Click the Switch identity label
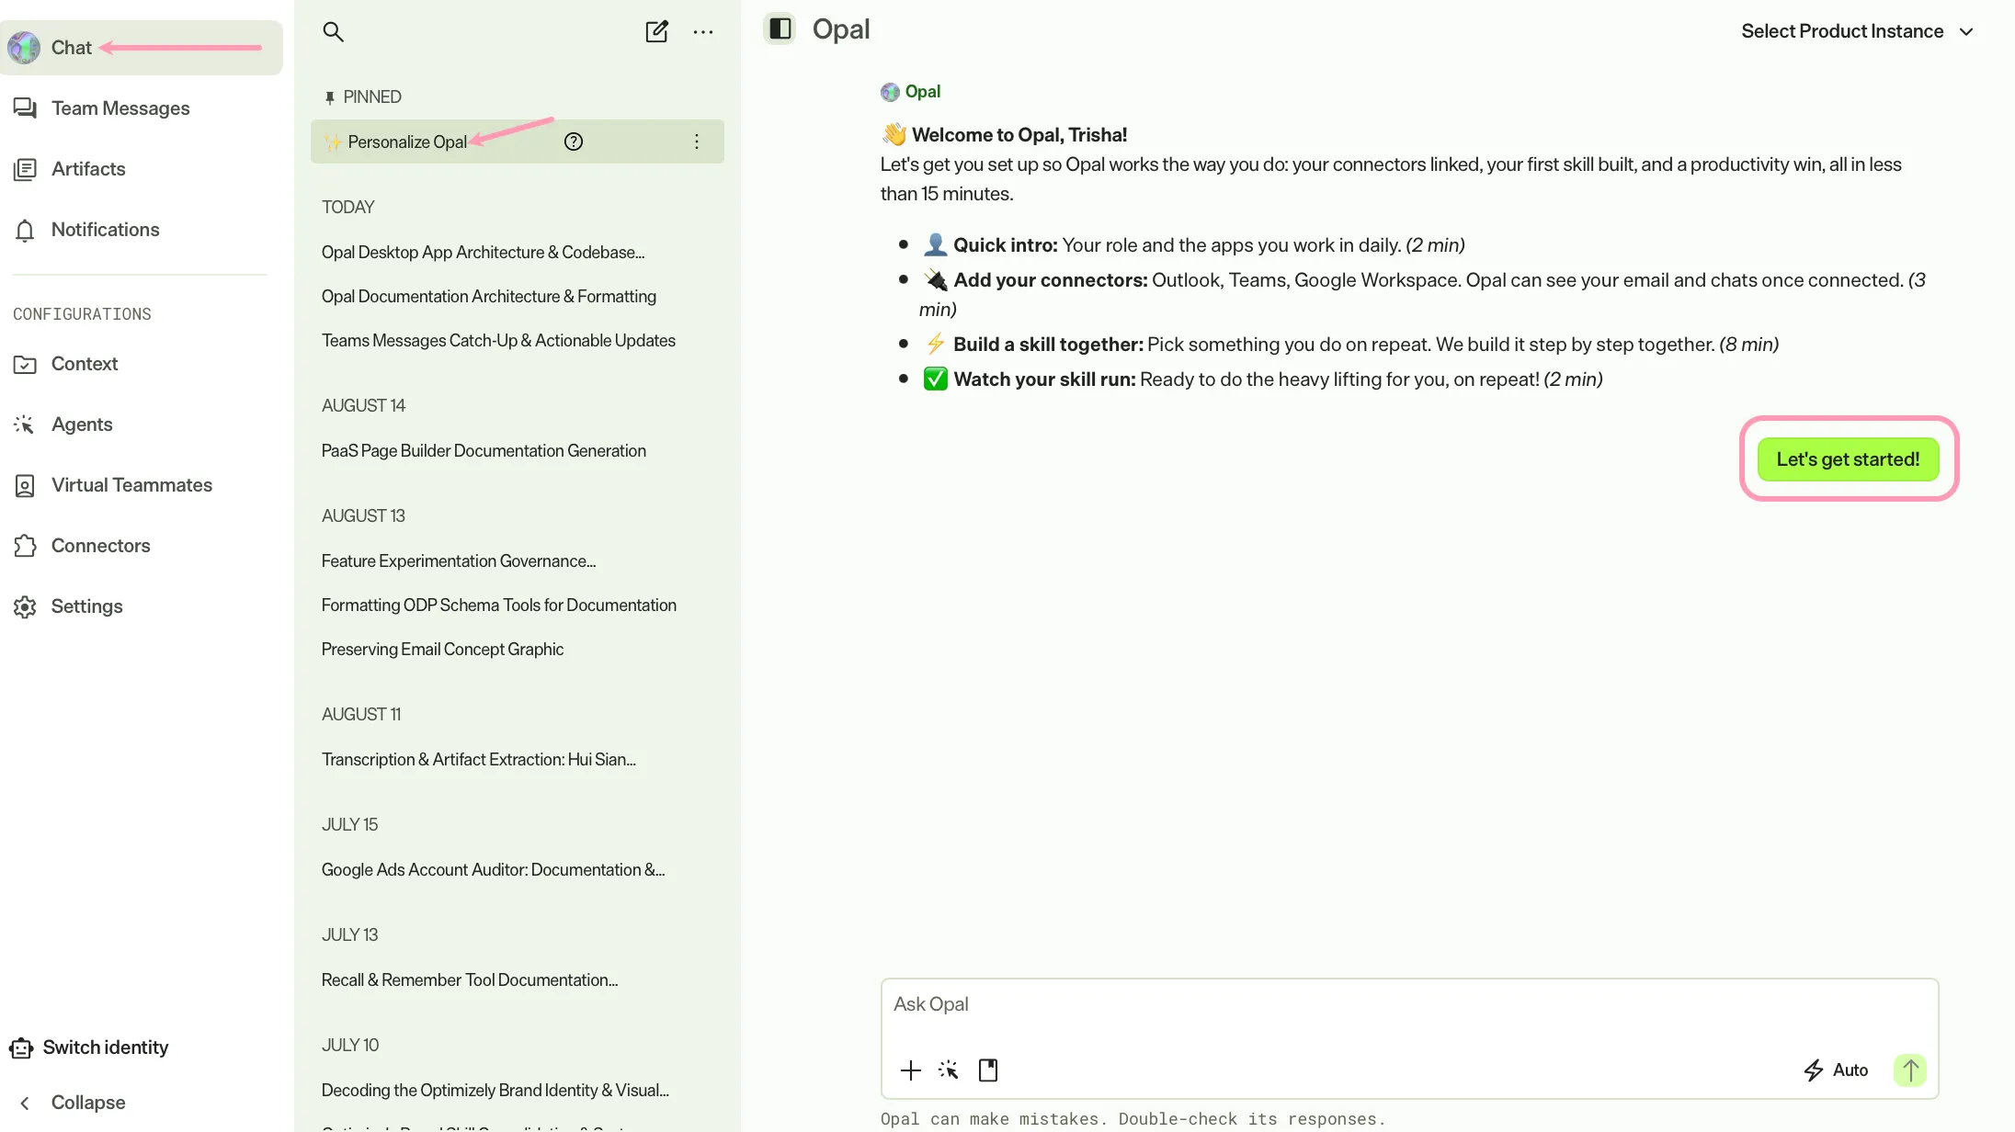 [x=106, y=1047]
